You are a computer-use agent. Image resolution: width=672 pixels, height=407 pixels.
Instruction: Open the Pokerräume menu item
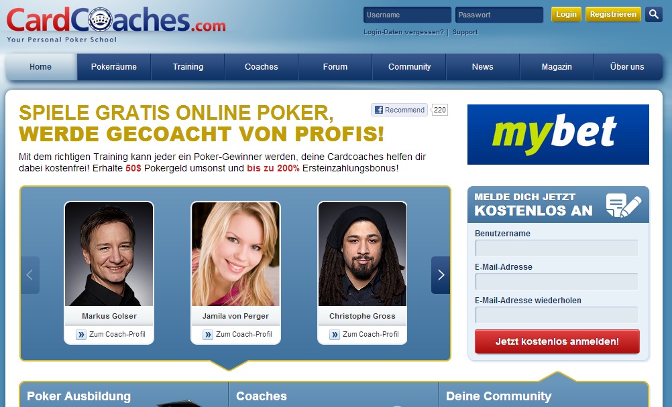tap(114, 67)
